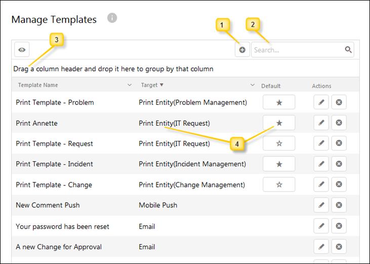
Task: Click into the Search input field
Action: point(296,50)
